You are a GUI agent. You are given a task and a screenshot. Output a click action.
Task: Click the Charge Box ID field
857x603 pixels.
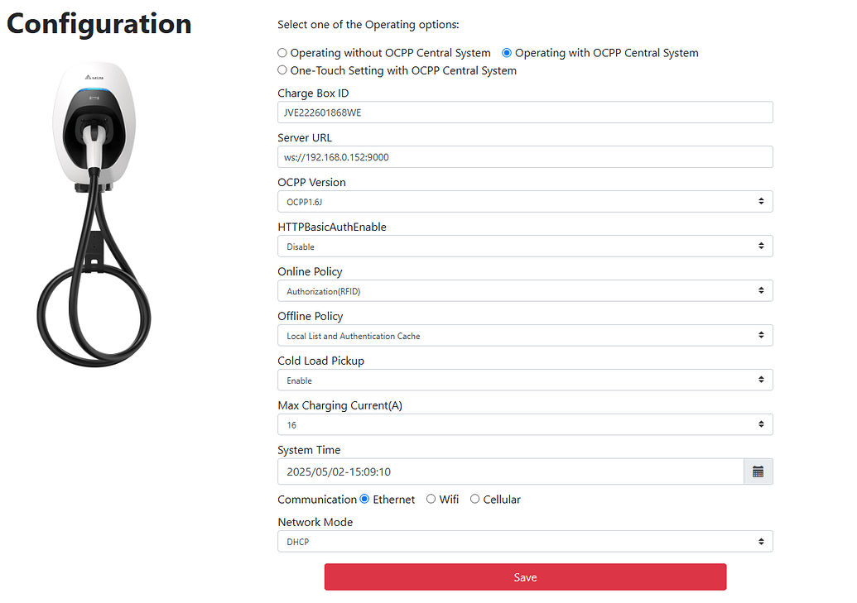point(524,112)
